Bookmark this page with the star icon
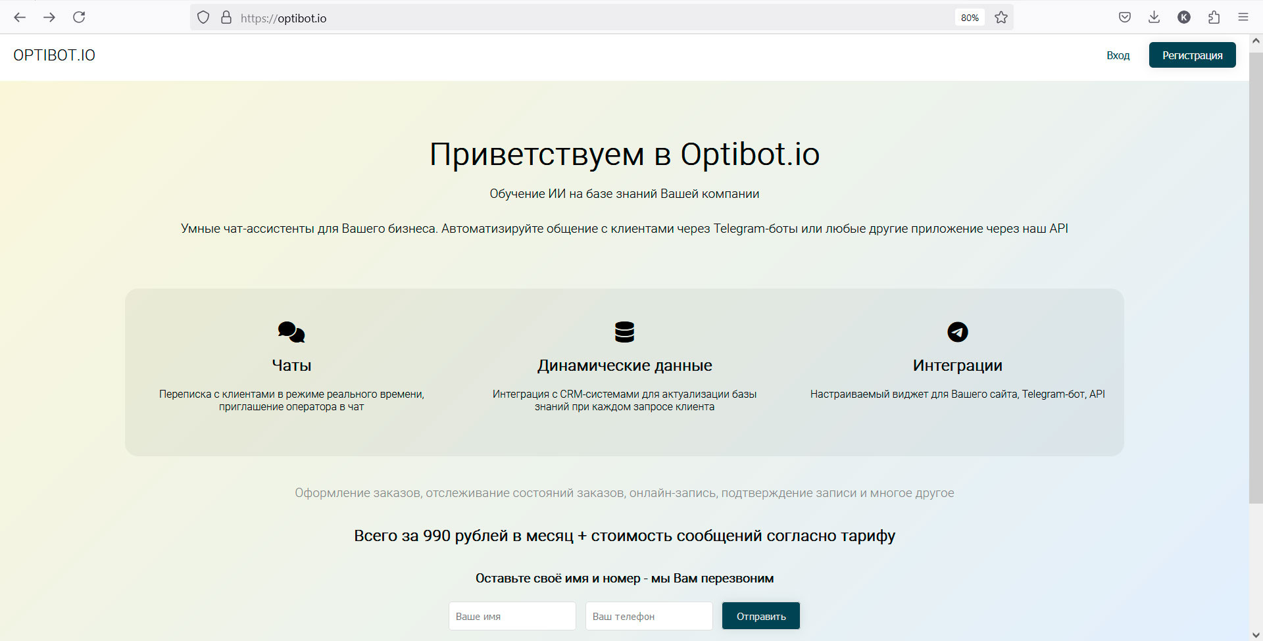 1001,18
